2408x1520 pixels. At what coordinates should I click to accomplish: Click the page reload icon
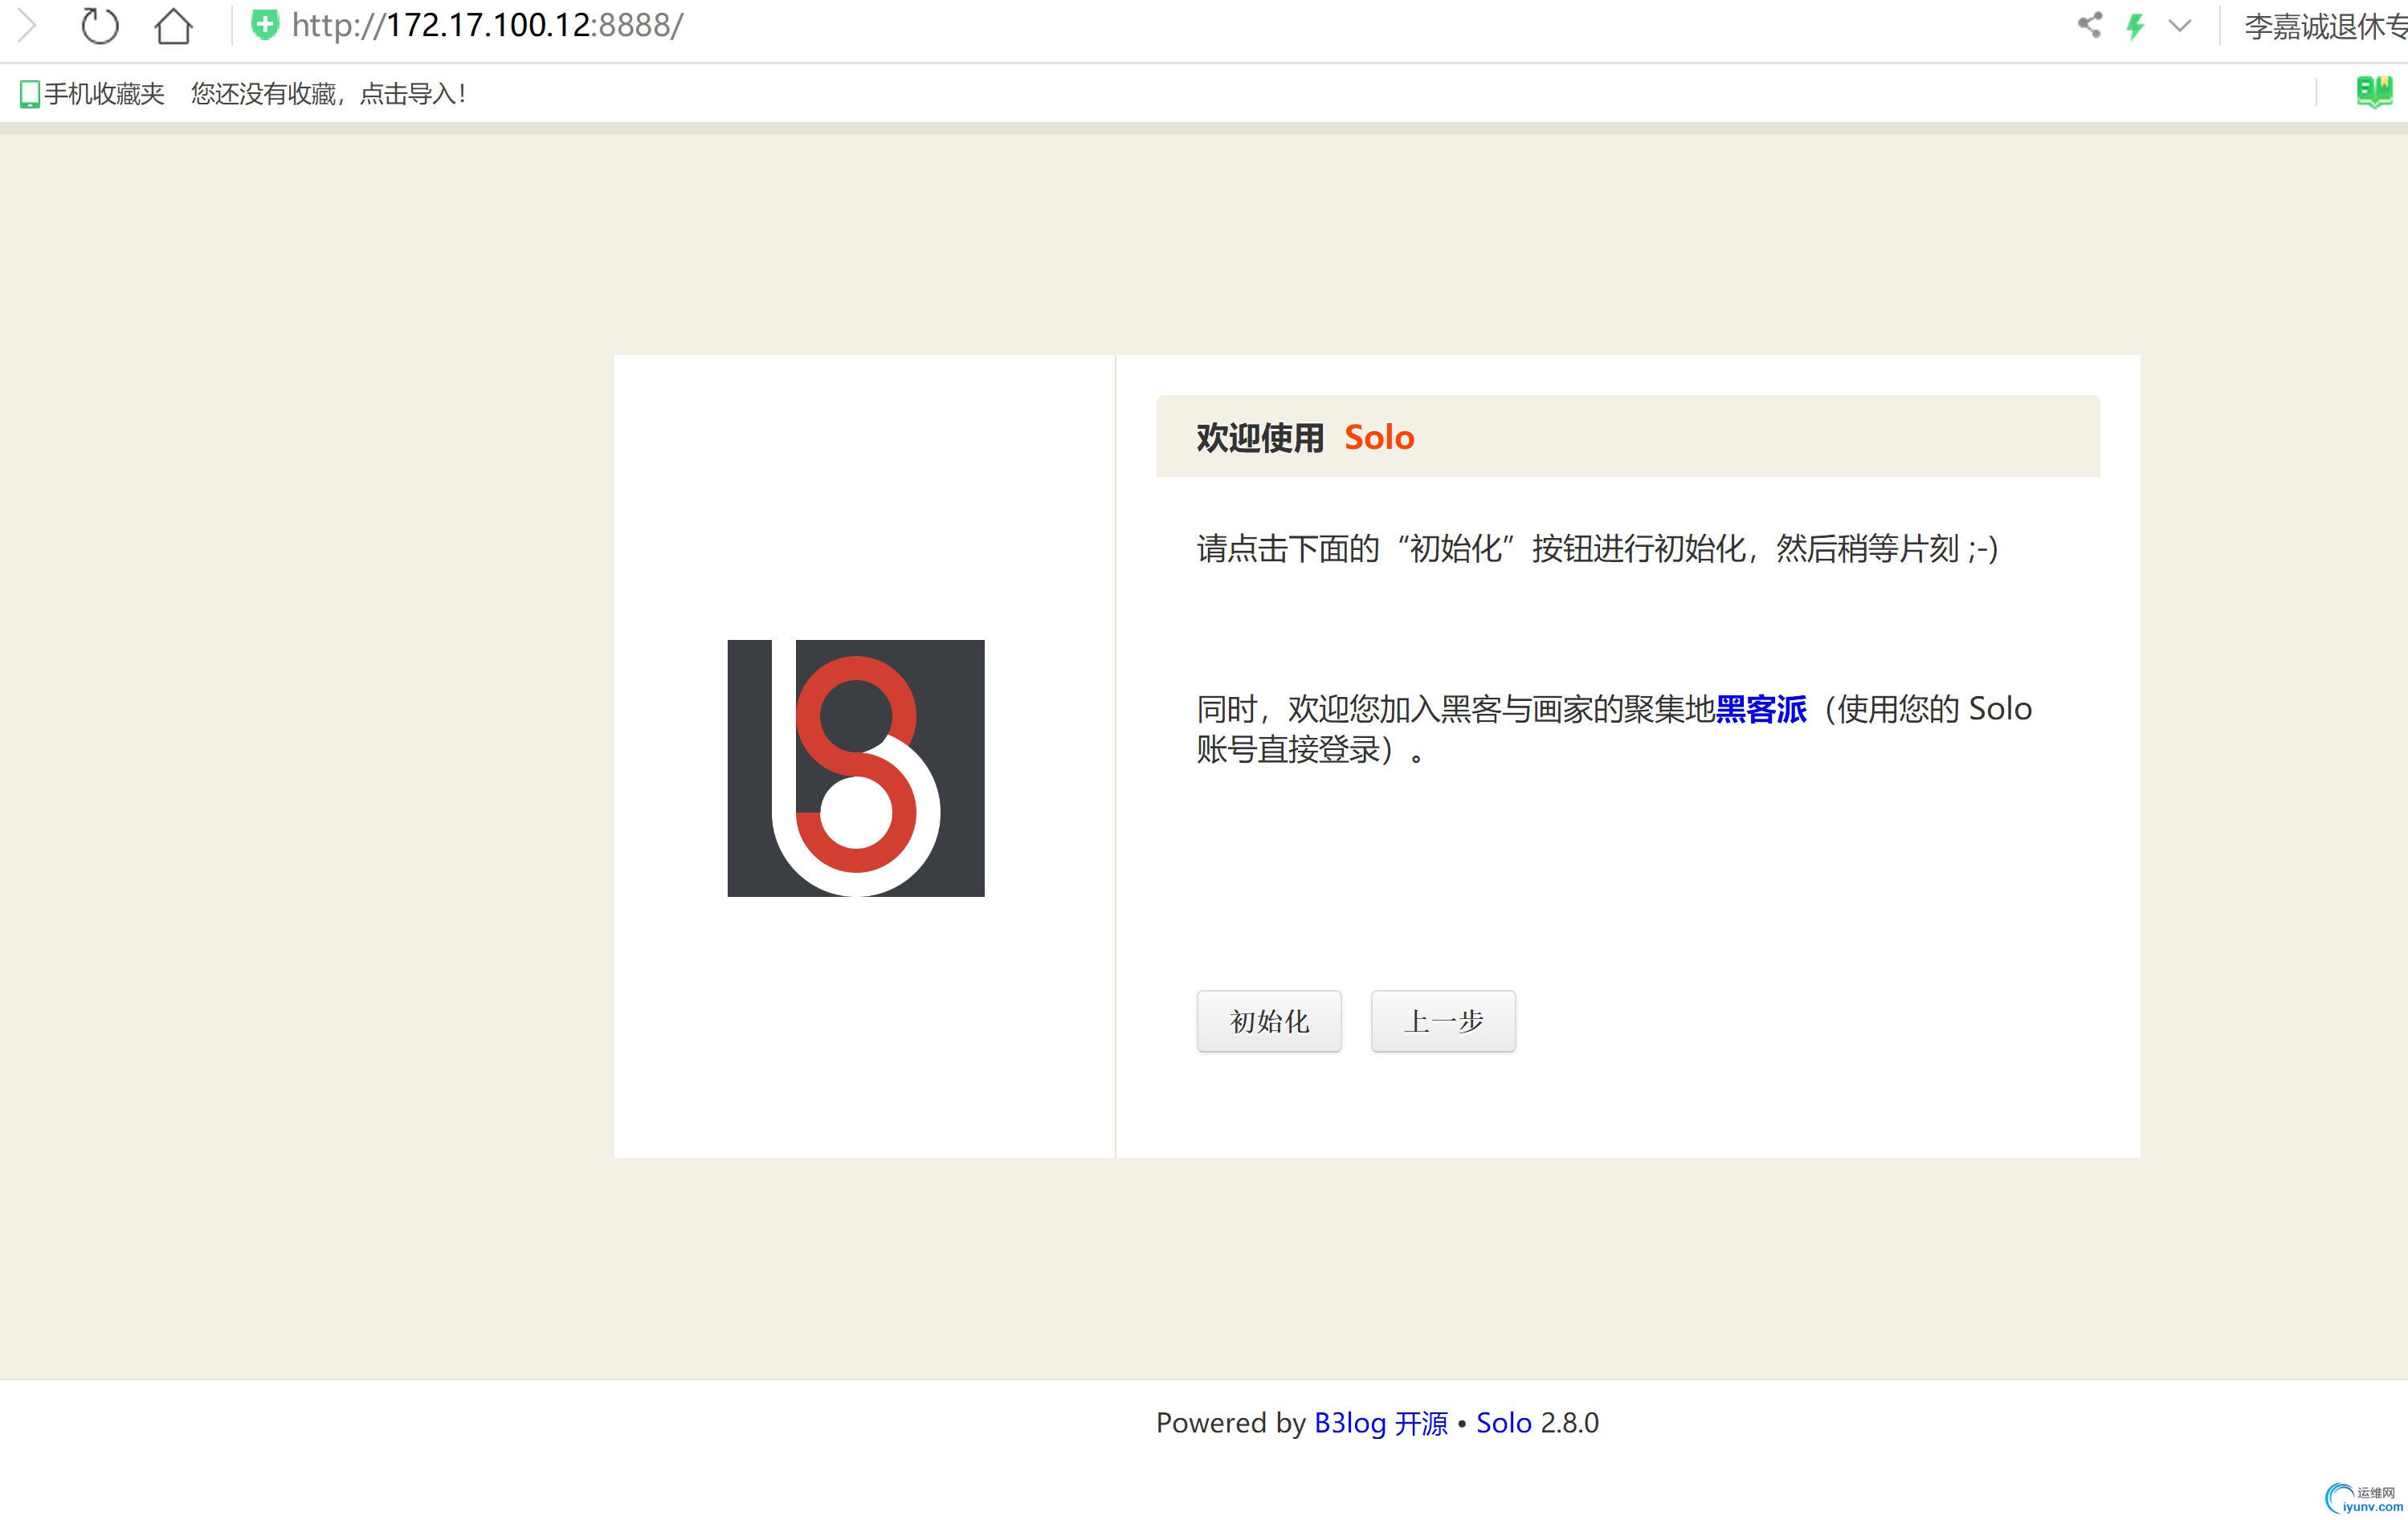click(99, 26)
